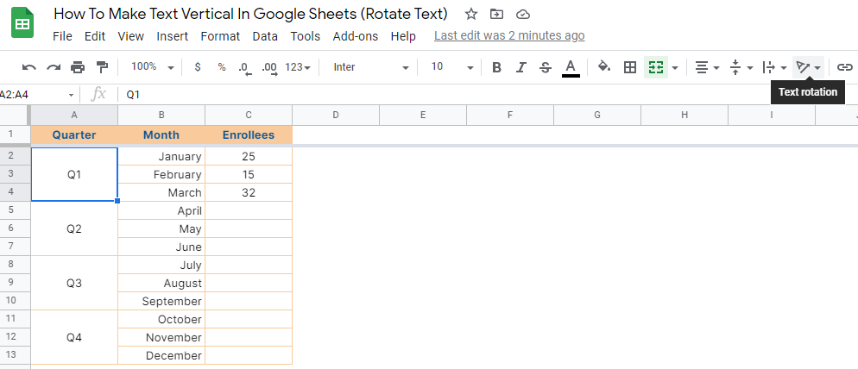858x369 pixels.
Task: Click the Borders icon
Action: 630,67
